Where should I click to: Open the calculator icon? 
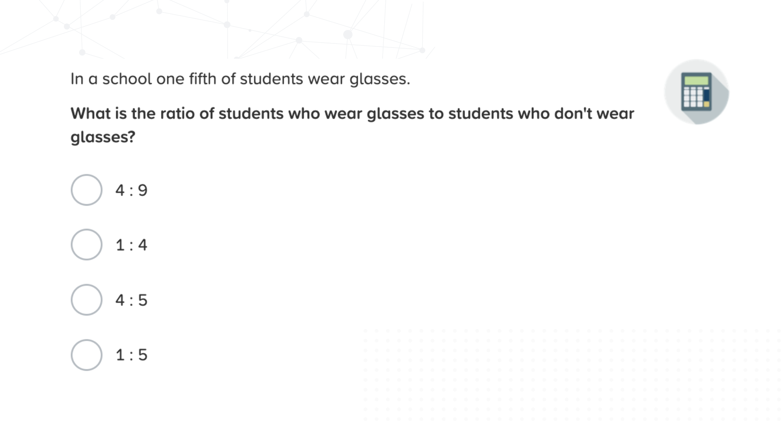pyautogui.click(x=696, y=92)
